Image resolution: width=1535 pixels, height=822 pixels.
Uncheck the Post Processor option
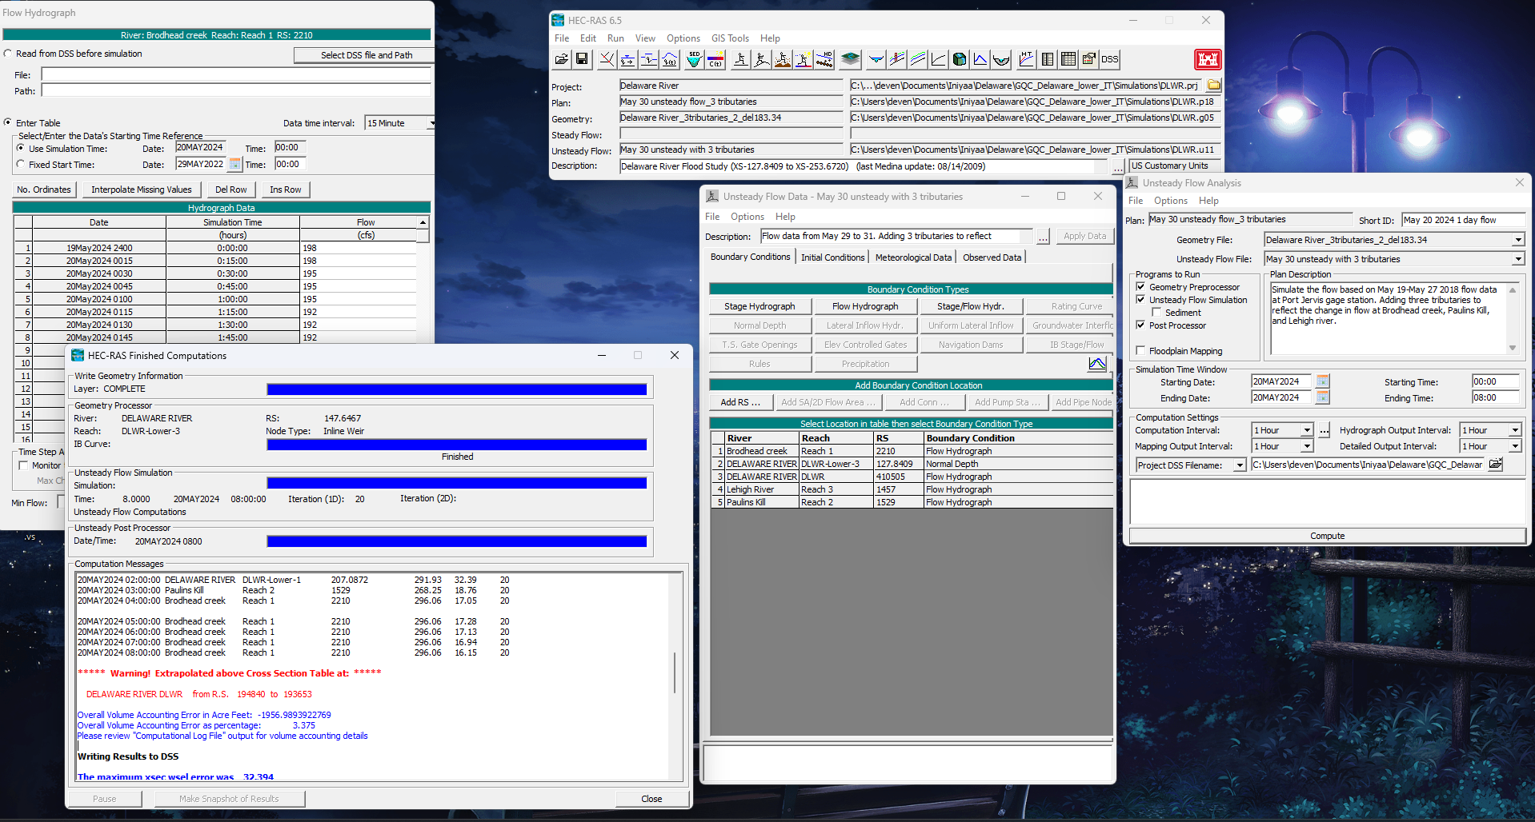click(x=1140, y=325)
